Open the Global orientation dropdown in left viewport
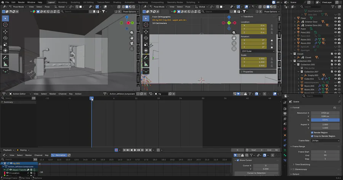Image resolution: width=343 pixels, height=180 pixels. tap(61, 7)
